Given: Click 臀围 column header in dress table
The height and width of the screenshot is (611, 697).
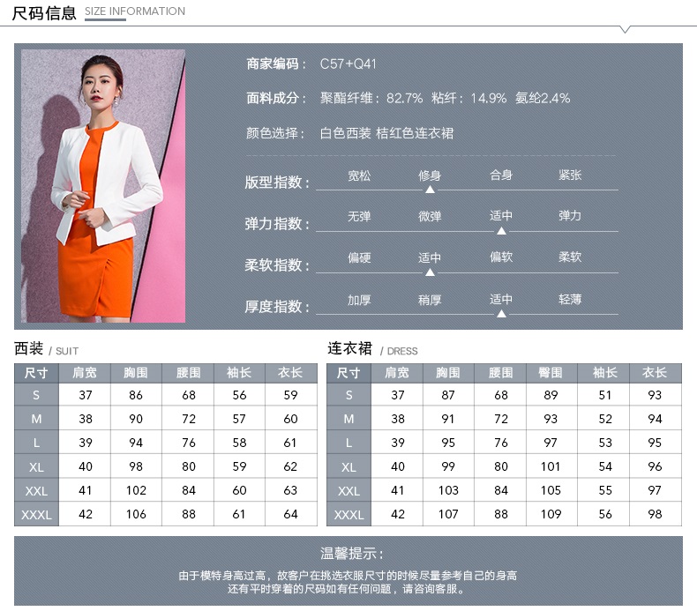Looking at the screenshot, I should click(551, 372).
